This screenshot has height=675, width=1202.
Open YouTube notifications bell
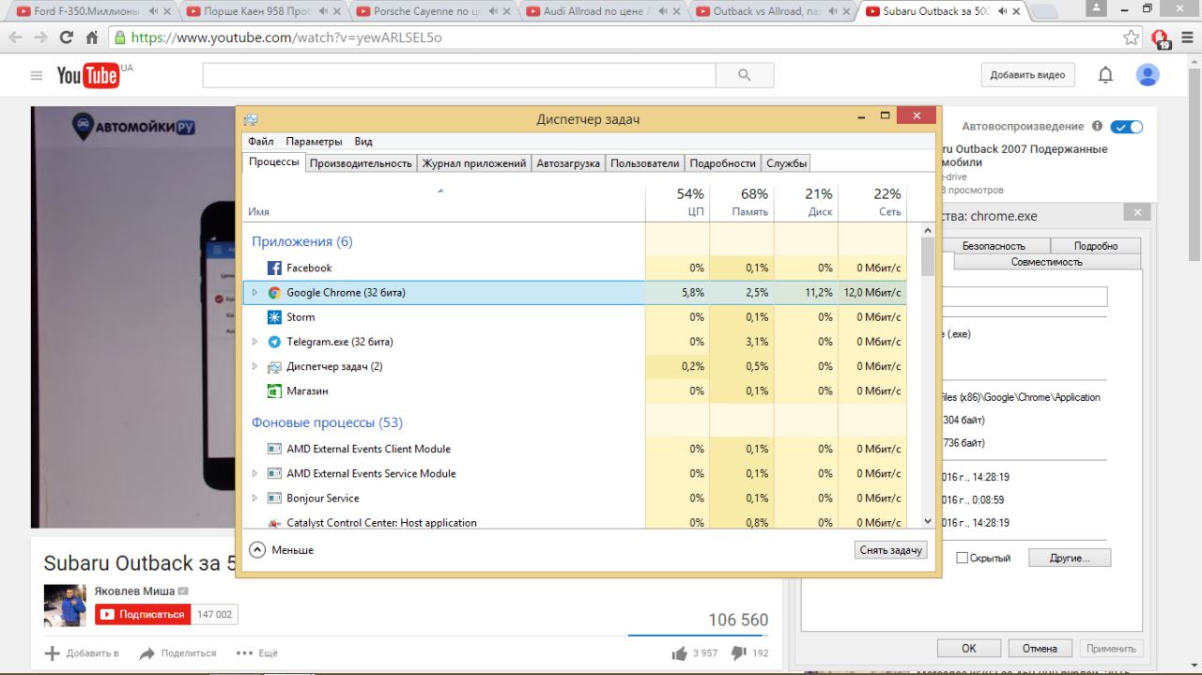pyautogui.click(x=1106, y=75)
